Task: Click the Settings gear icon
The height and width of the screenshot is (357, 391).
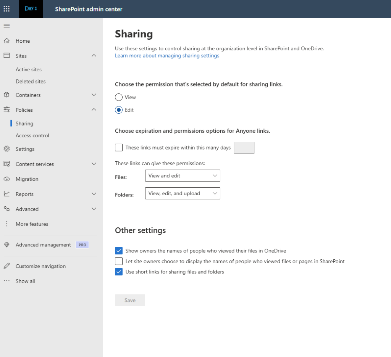Action: pyautogui.click(x=6, y=149)
